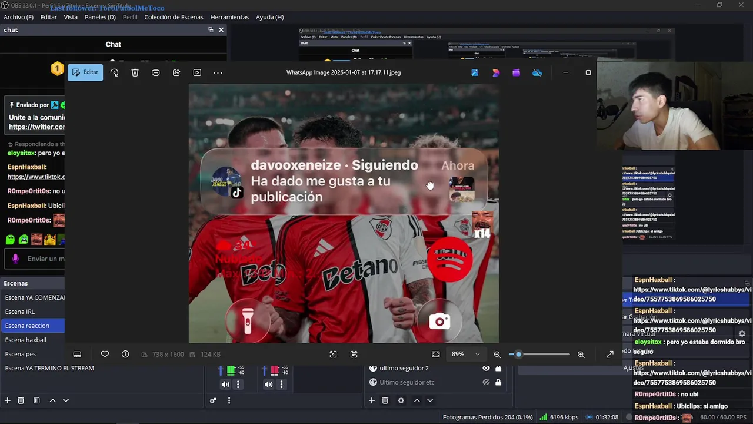Select the Escena pes scene
The width and height of the screenshot is (753, 424).
tap(33, 354)
